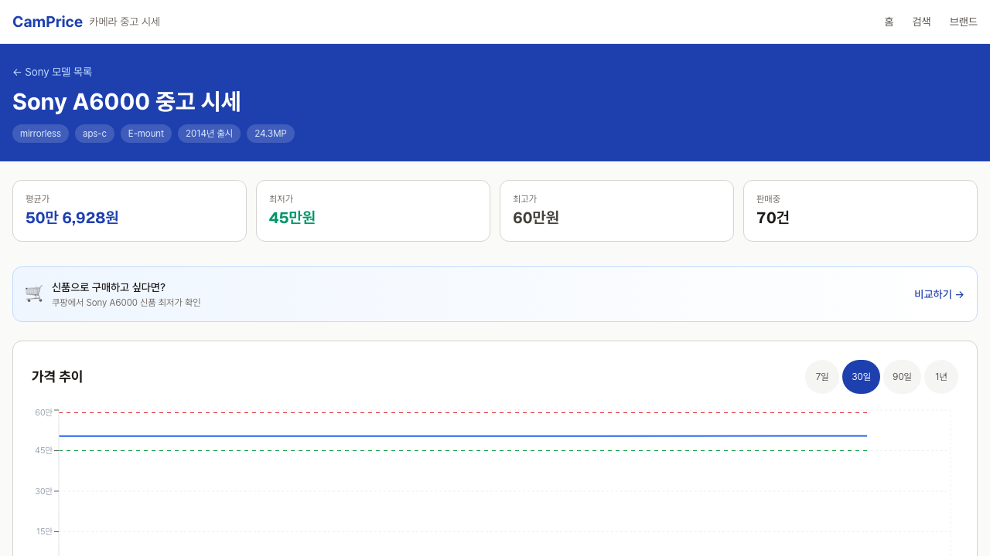The width and height of the screenshot is (990, 556).
Task: Click the 신품으로 구매하고 싶다면? text
Action: [x=108, y=287]
